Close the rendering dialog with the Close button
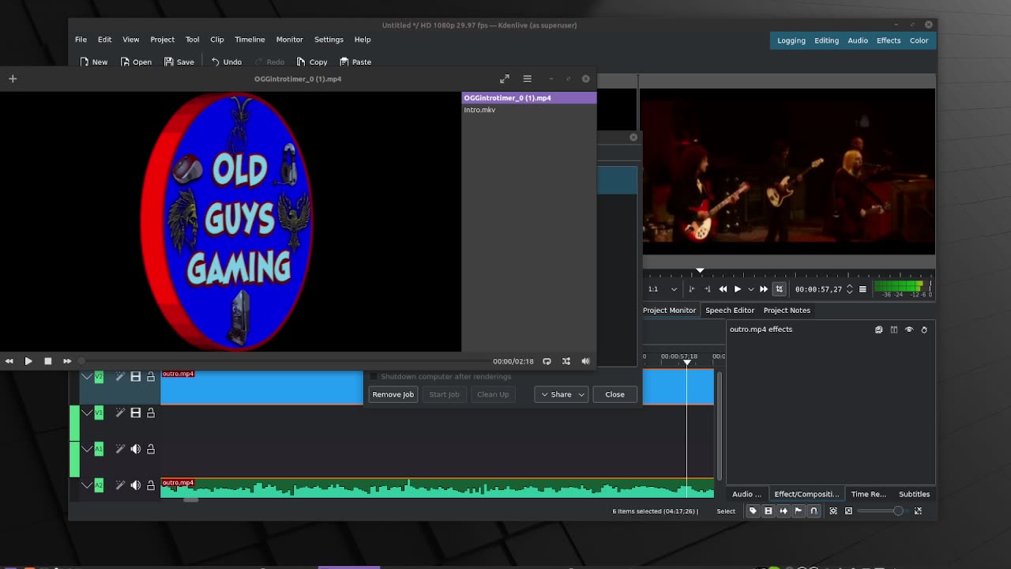Screen dimensions: 1011x569 (x=614, y=394)
